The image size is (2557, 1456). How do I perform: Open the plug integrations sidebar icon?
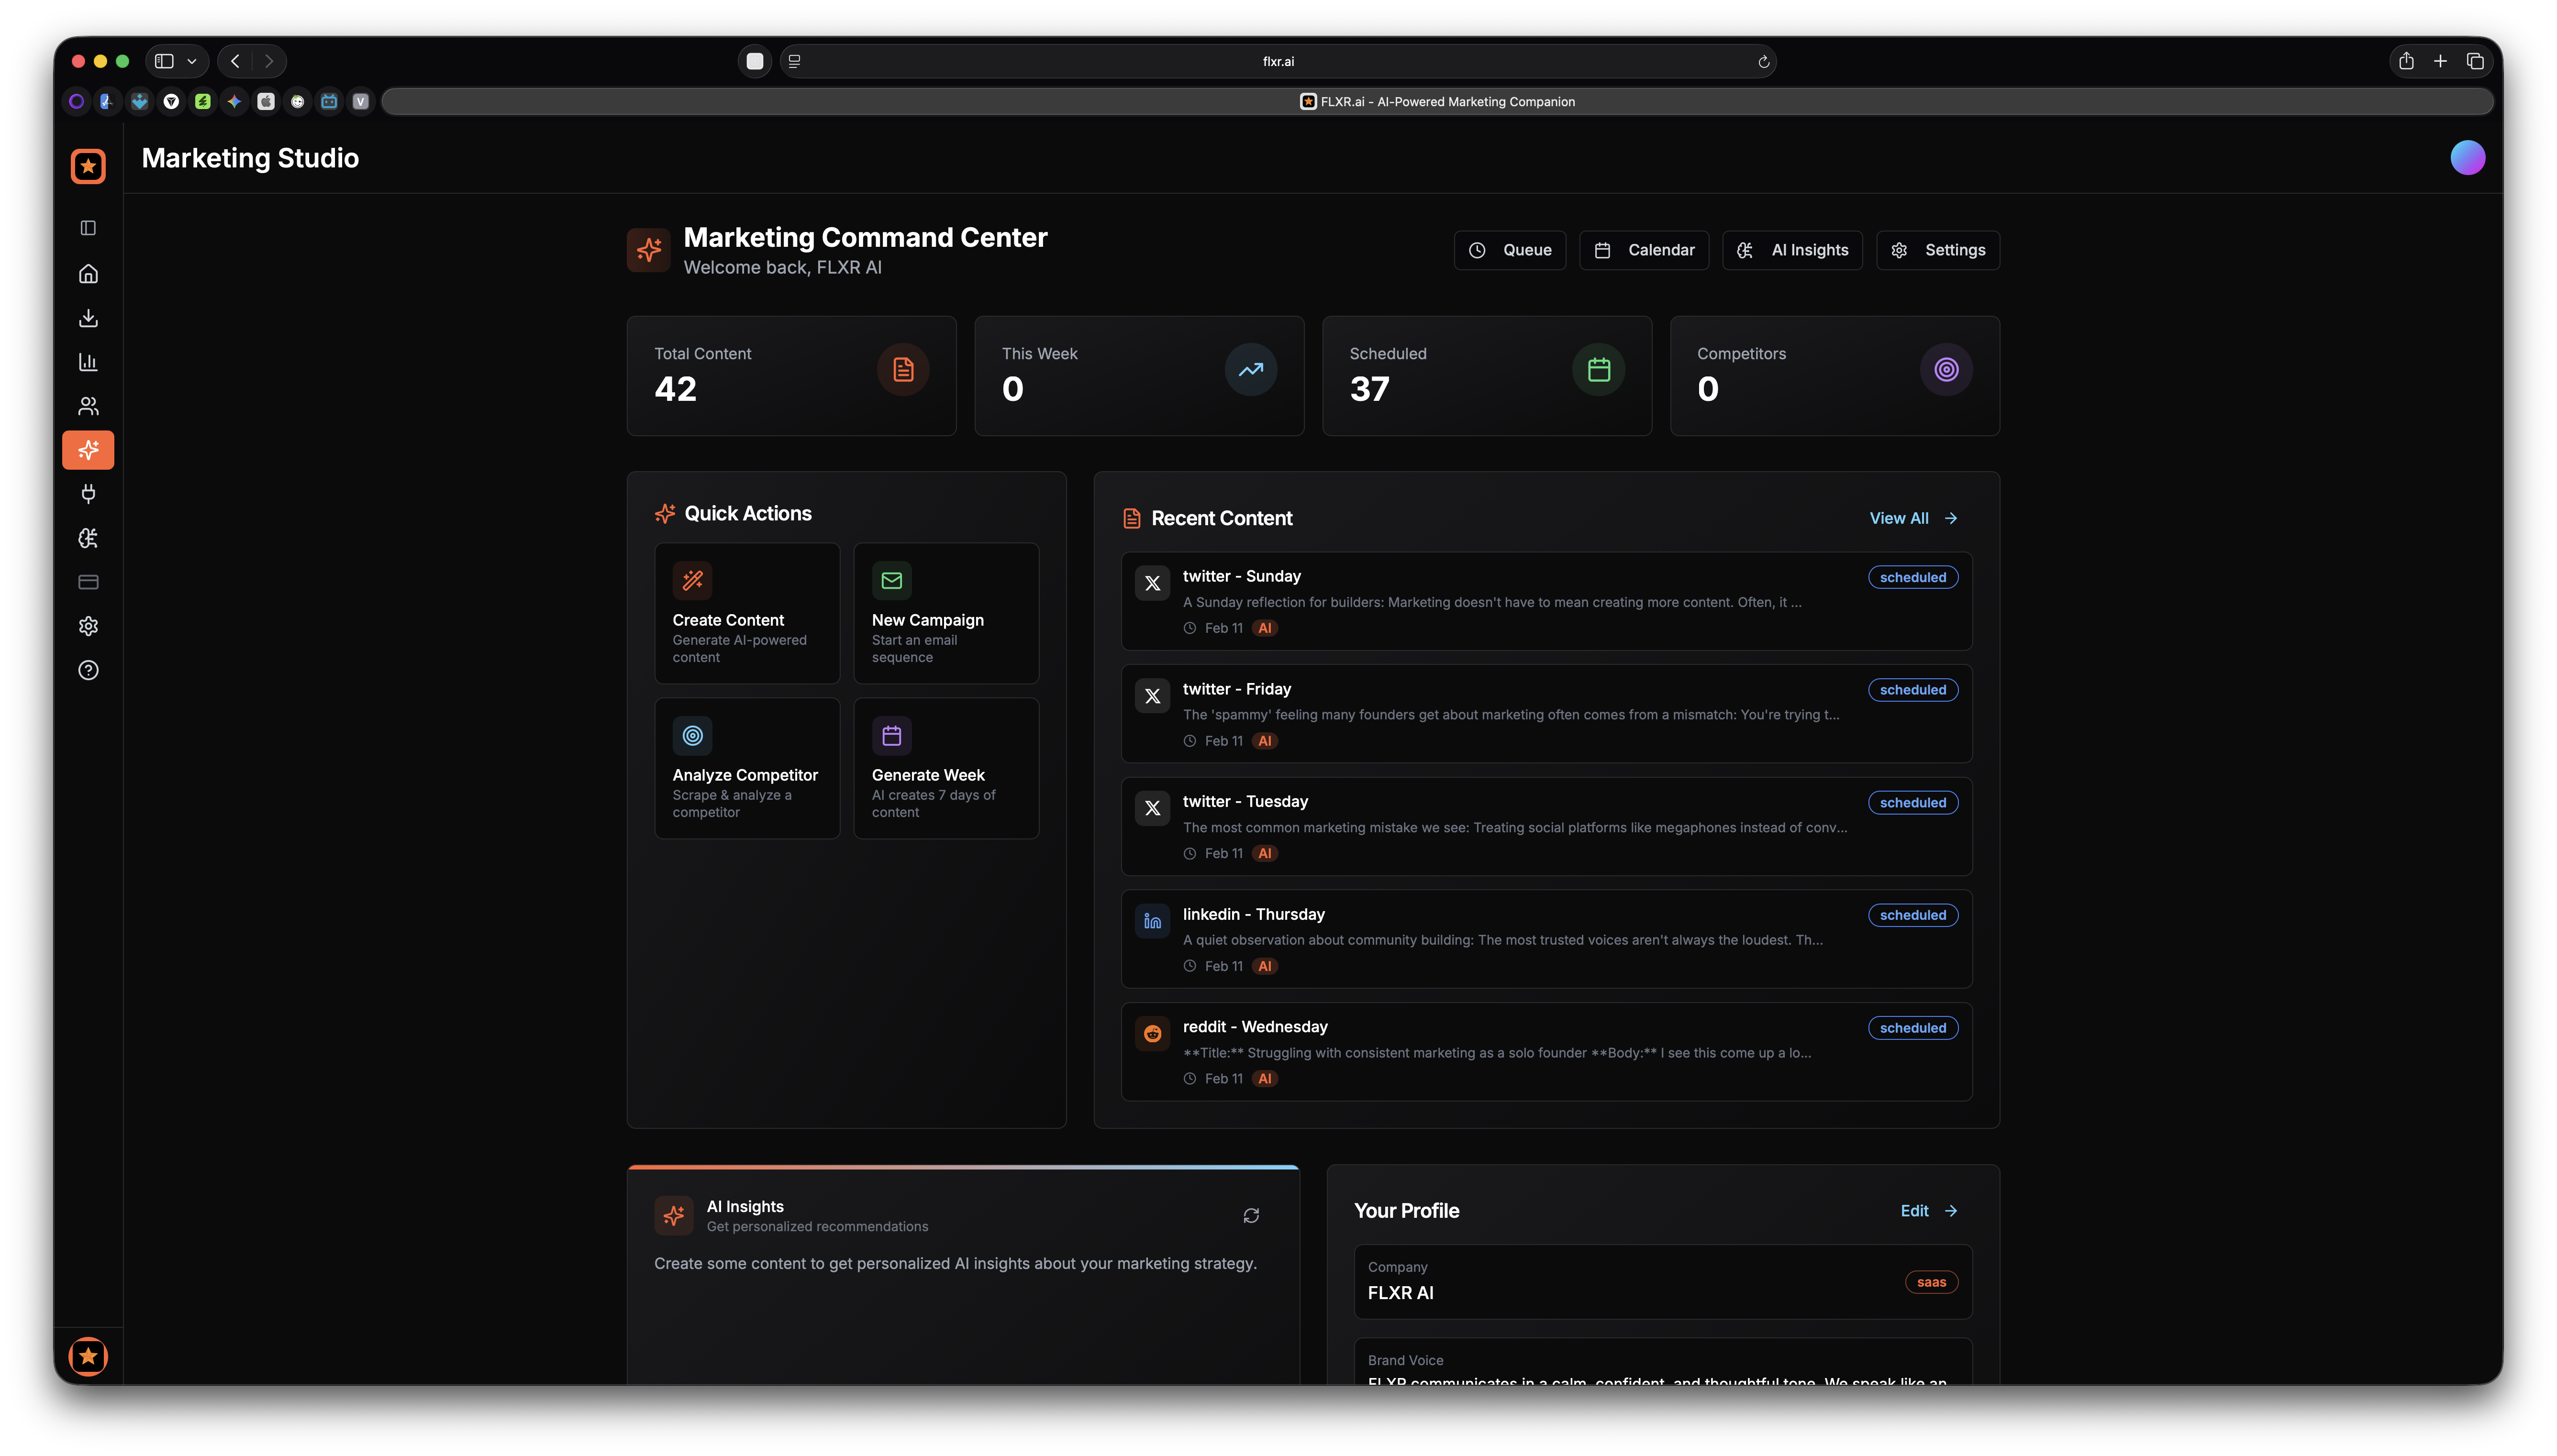click(88, 494)
